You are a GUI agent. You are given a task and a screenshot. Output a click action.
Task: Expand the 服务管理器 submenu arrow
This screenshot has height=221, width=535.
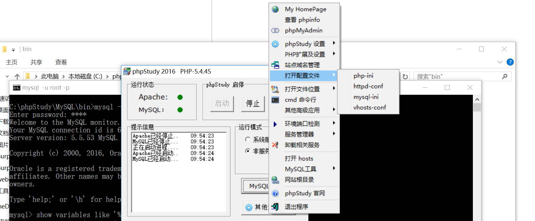point(334,133)
